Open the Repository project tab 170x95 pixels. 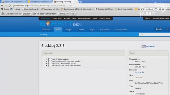[105, 30]
